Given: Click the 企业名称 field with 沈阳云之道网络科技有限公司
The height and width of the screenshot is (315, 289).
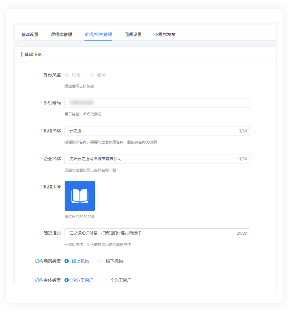Looking at the screenshot, I should (150, 159).
